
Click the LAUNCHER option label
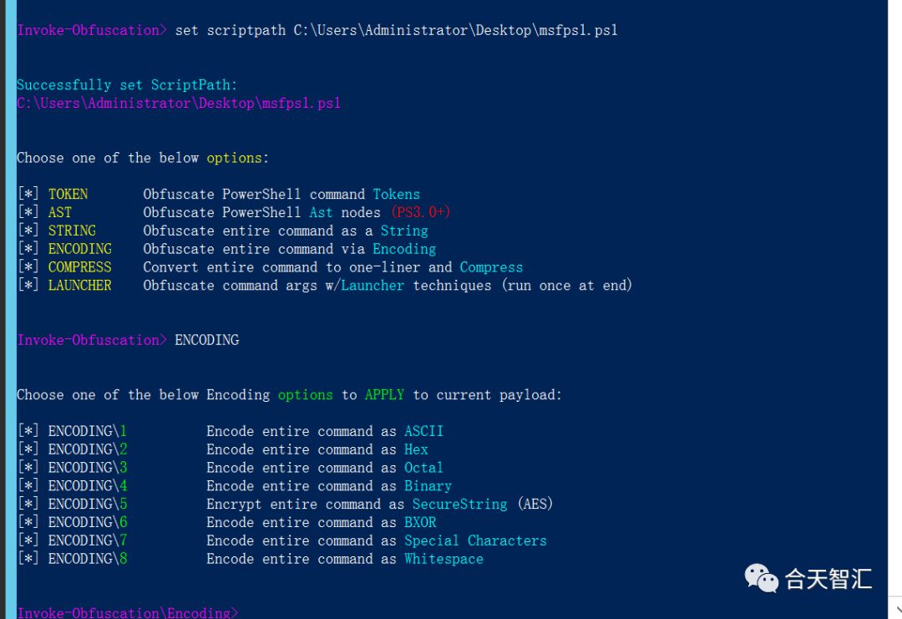coord(80,286)
